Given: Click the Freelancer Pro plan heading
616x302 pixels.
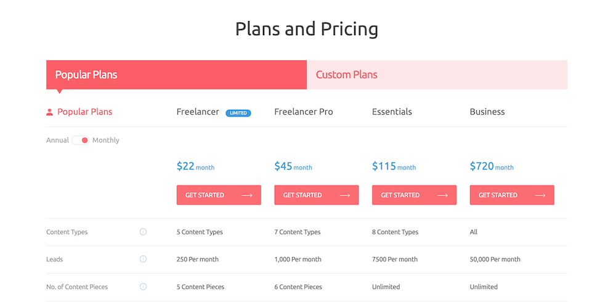Looking at the screenshot, I should (x=304, y=112).
